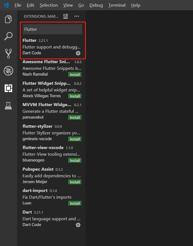Click publisher name Nash Ramdial
This screenshot has width=193, height=246.
[x=35, y=74]
